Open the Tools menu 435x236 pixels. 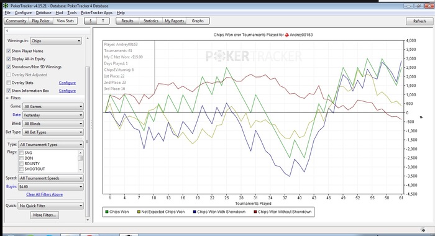pyautogui.click(x=72, y=13)
